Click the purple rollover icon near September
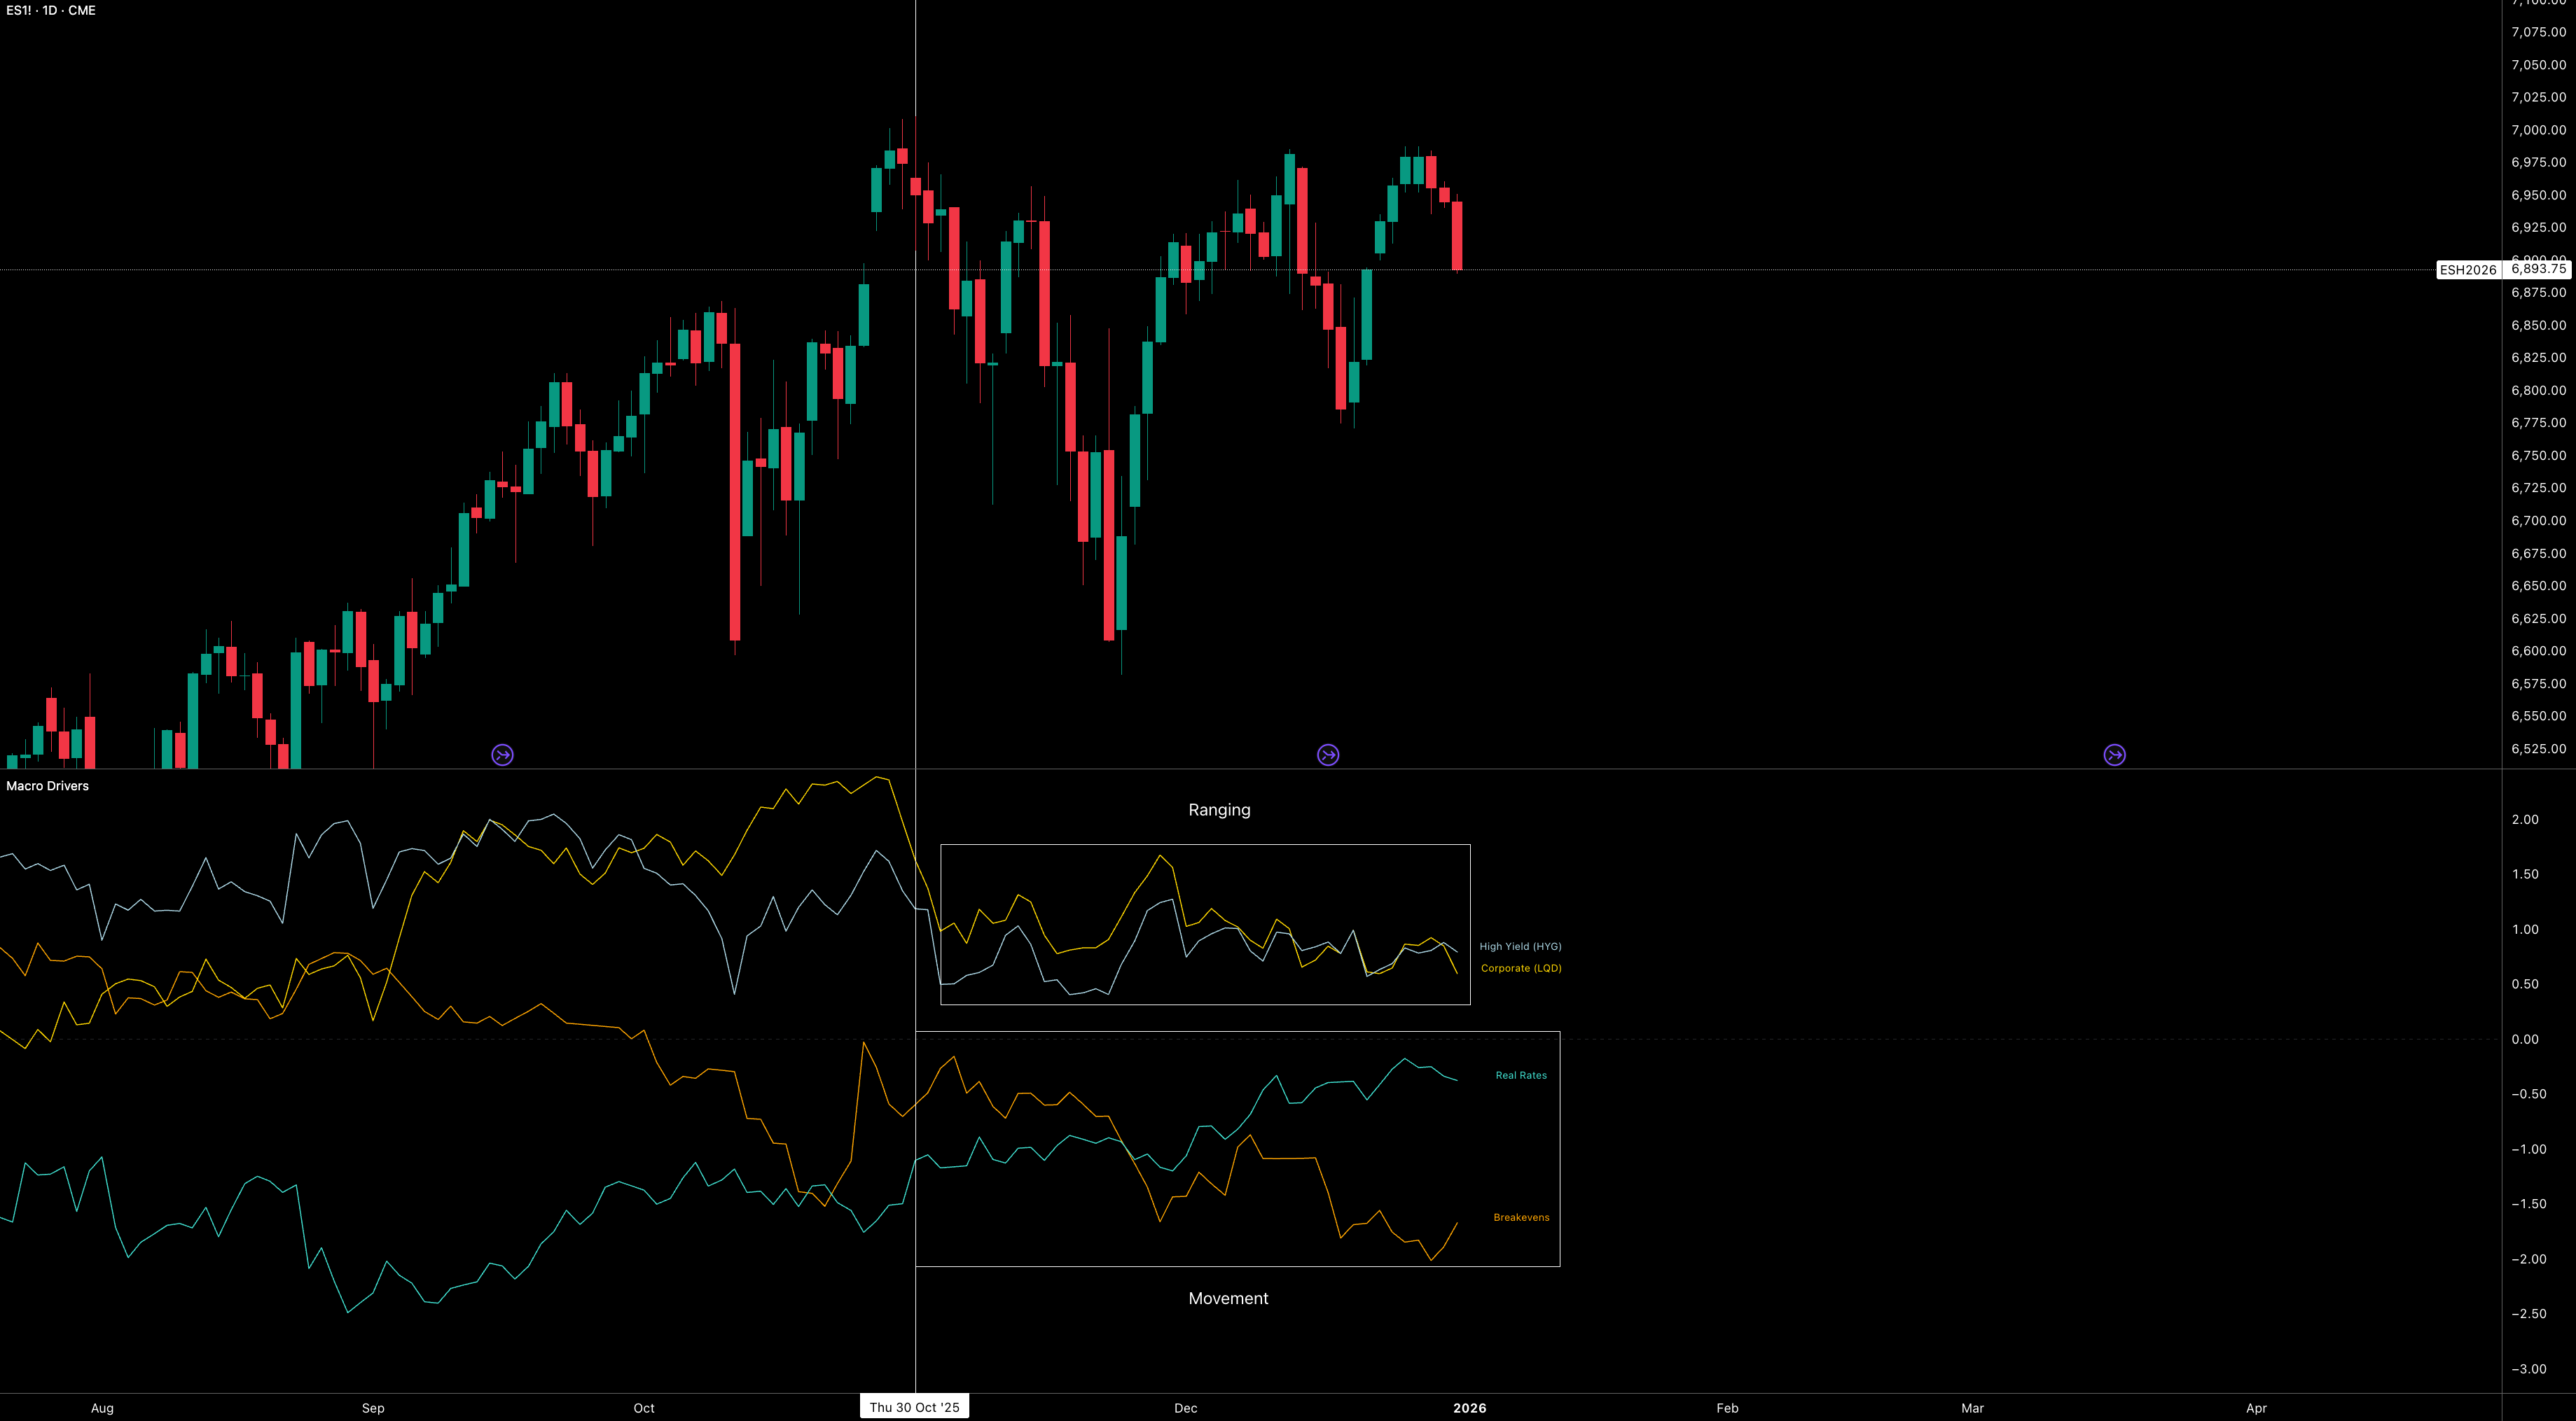 [x=502, y=755]
